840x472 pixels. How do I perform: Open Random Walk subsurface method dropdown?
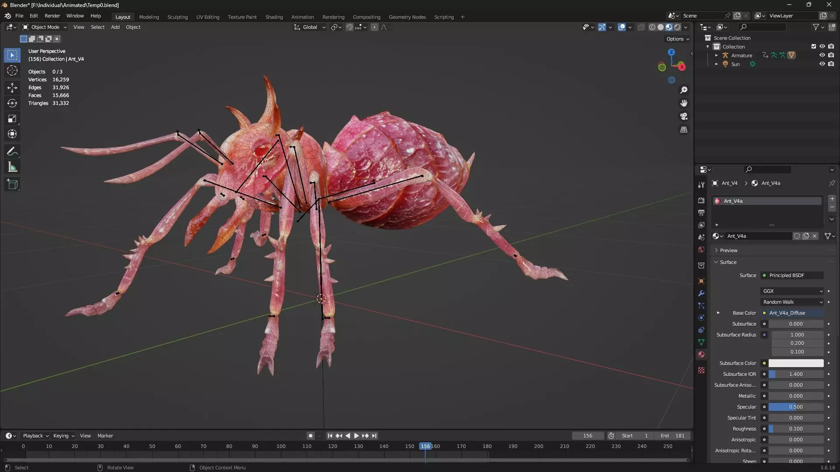(x=792, y=302)
